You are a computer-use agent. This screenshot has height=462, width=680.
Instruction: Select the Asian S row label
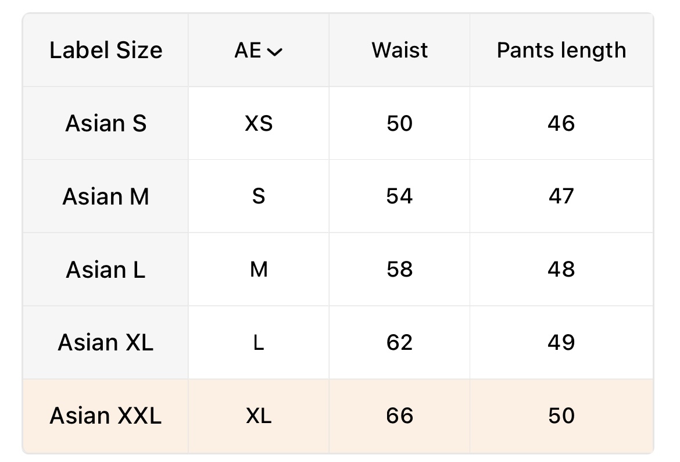pyautogui.click(x=106, y=123)
